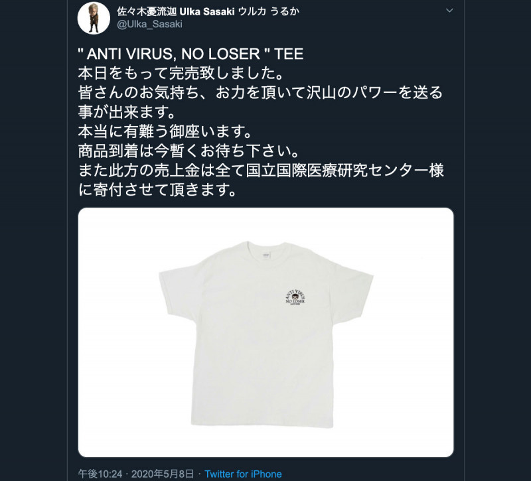This screenshot has height=481, width=531.
Task: Click the bottom hem of the T-shirt
Action: pyautogui.click(x=262, y=423)
